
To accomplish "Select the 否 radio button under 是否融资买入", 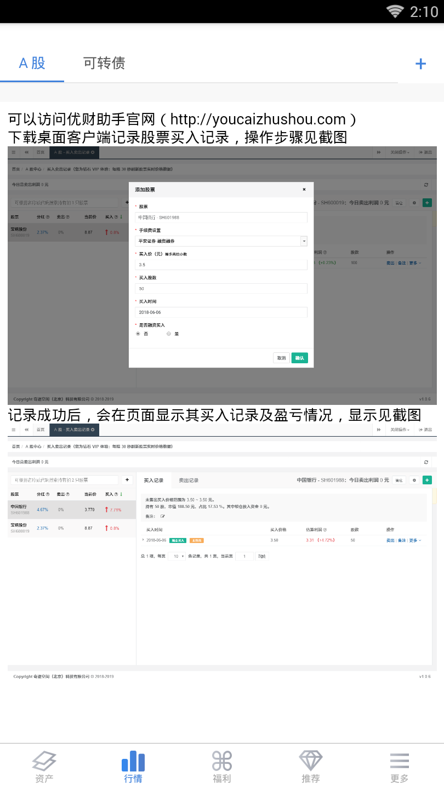I will (x=138, y=334).
